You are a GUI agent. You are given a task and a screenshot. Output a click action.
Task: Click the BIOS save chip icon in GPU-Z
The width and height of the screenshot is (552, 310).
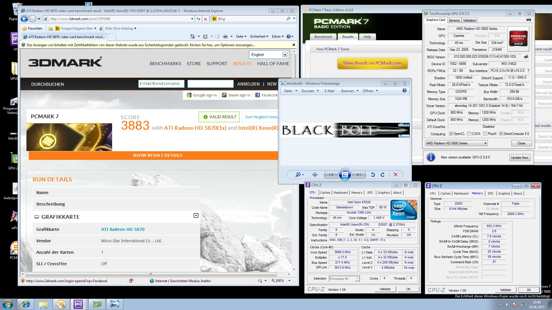[x=526, y=57]
